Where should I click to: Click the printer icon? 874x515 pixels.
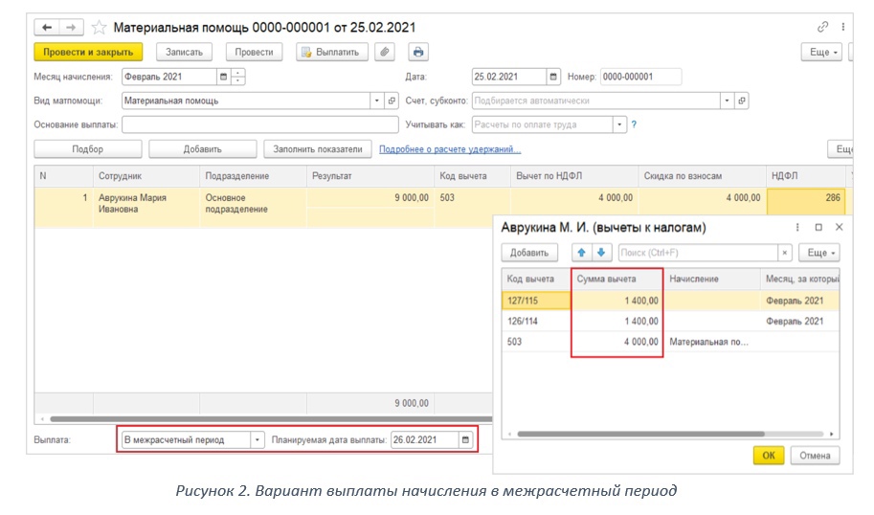coord(418,52)
